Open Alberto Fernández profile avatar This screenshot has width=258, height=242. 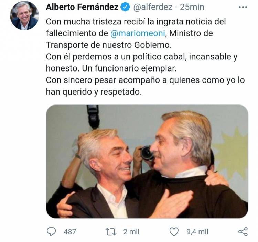tap(24, 15)
